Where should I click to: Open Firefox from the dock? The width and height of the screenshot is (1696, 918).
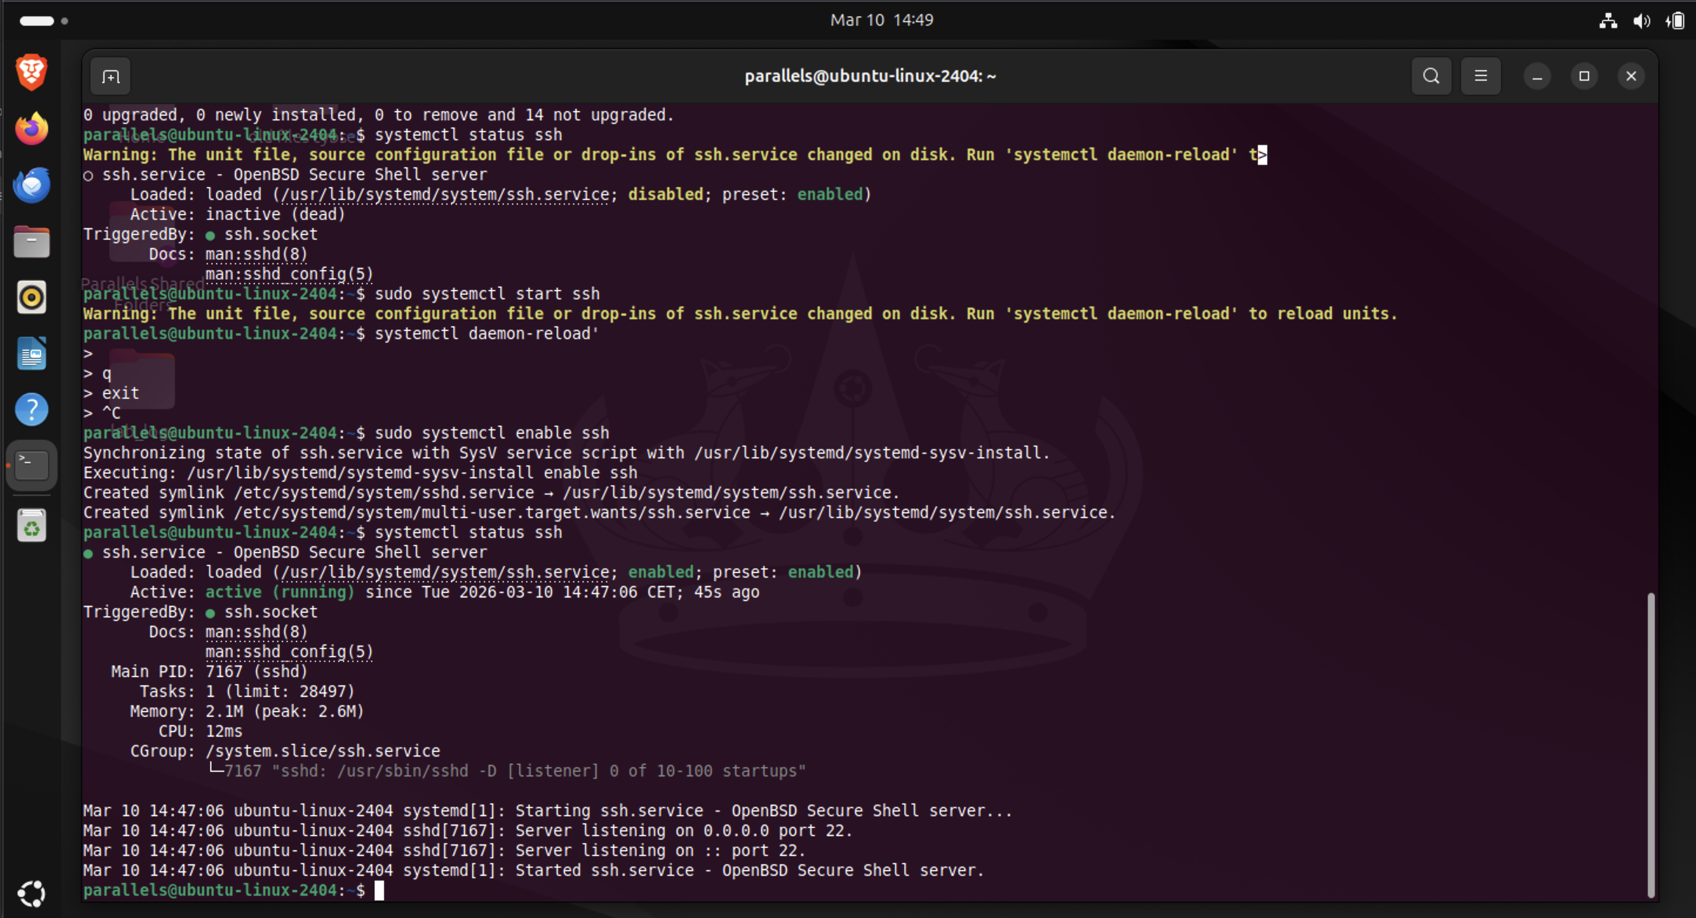coord(32,128)
